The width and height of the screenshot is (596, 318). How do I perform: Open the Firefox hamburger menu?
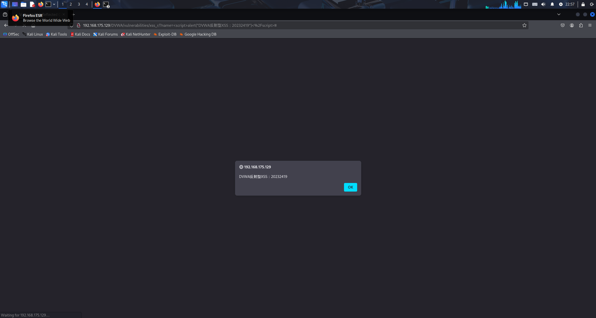point(590,25)
